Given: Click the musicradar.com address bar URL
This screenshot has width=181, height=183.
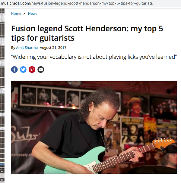Looking at the screenshot, I should (77, 3).
